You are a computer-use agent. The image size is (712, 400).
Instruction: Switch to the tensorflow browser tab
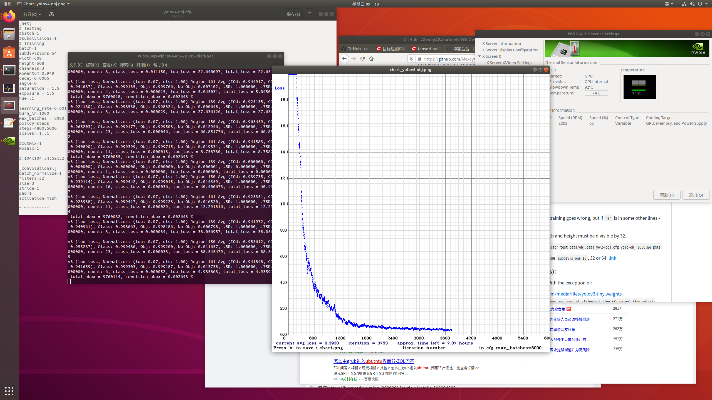pos(426,49)
